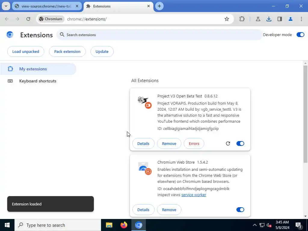Click the Project V3 version 0.8.6.12 text
Image resolution: width=308 pixels, height=231 pixels.
pyautogui.click(x=211, y=96)
